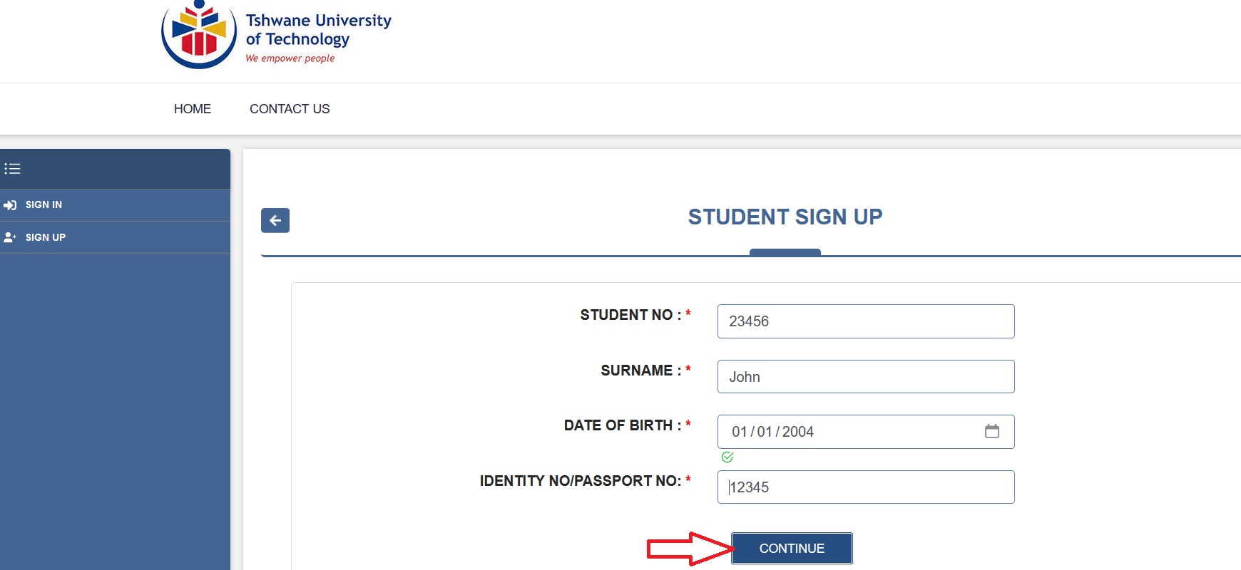Focus the Student No input field
Screen dimensions: 1241x570
click(x=865, y=321)
